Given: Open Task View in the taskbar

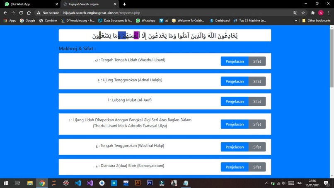Looking at the screenshot, I should click(18, 183).
